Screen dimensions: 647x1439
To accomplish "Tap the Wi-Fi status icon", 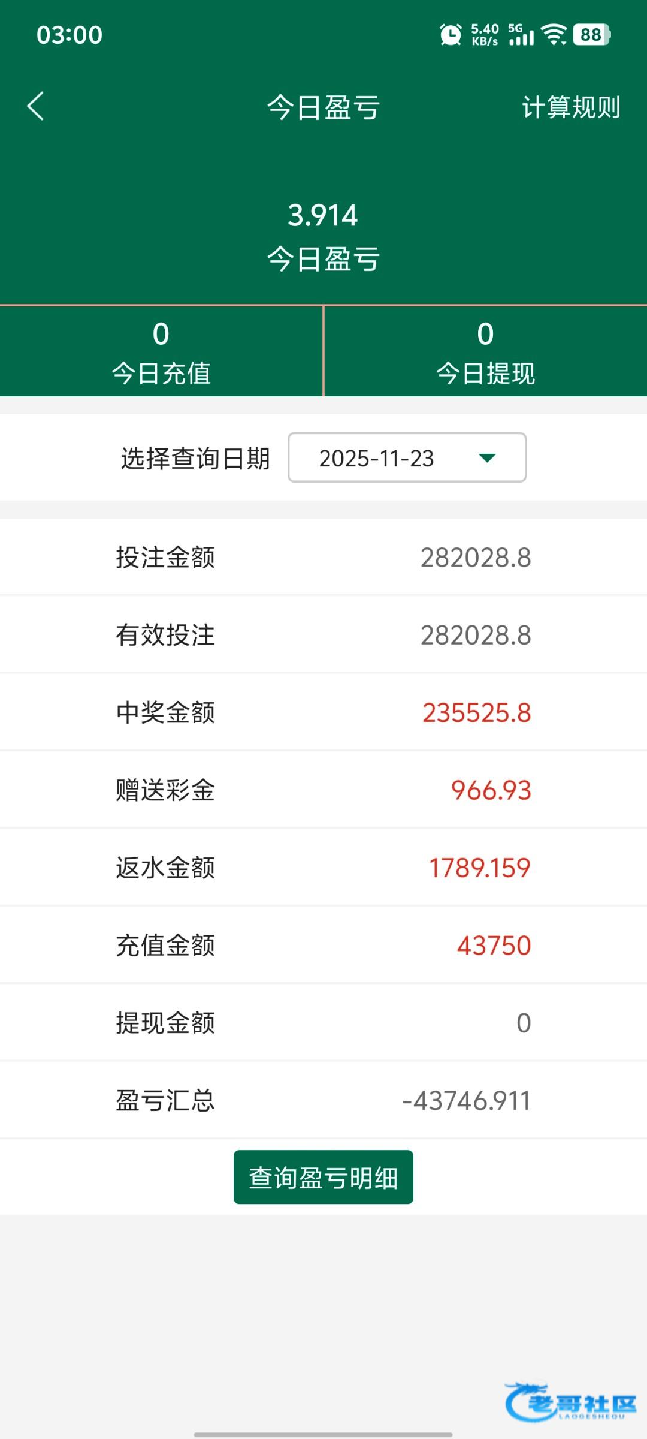I will (x=554, y=35).
